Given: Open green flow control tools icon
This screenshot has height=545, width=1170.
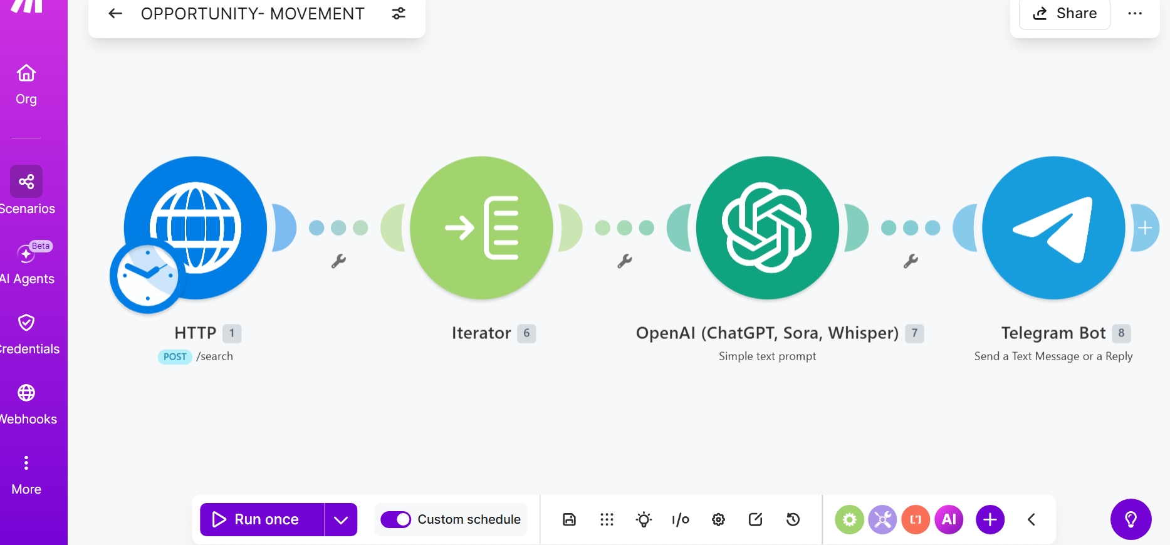Looking at the screenshot, I should (x=849, y=519).
